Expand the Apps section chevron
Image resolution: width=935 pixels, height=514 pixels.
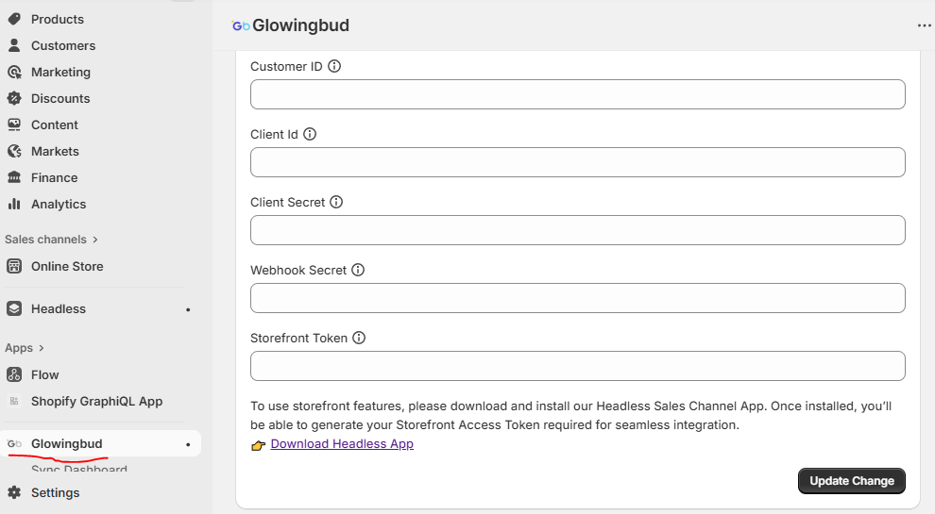(x=42, y=348)
